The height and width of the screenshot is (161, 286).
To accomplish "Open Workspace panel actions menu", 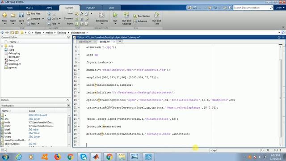I will click(x=68, y=106).
